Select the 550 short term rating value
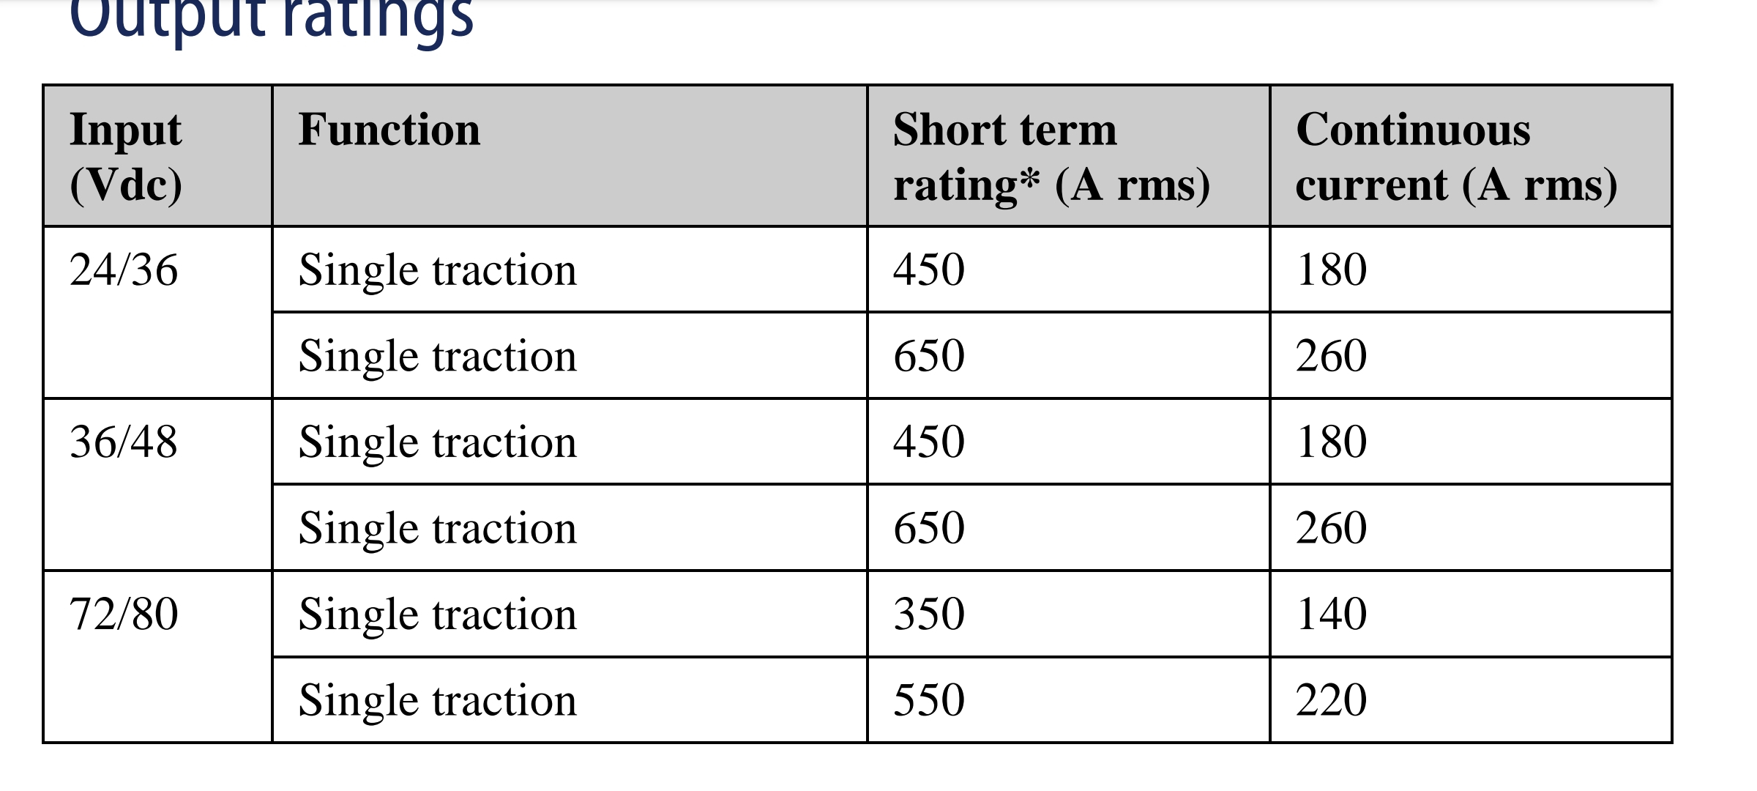This screenshot has height=791, width=1757. tap(929, 700)
